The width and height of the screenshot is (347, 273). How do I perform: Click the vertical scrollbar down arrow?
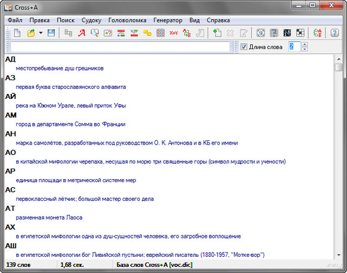tap(338, 255)
